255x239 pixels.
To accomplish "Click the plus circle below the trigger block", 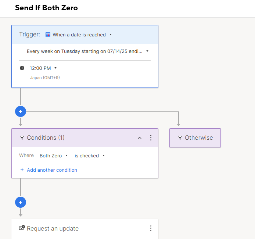I will pyautogui.click(x=21, y=111).
